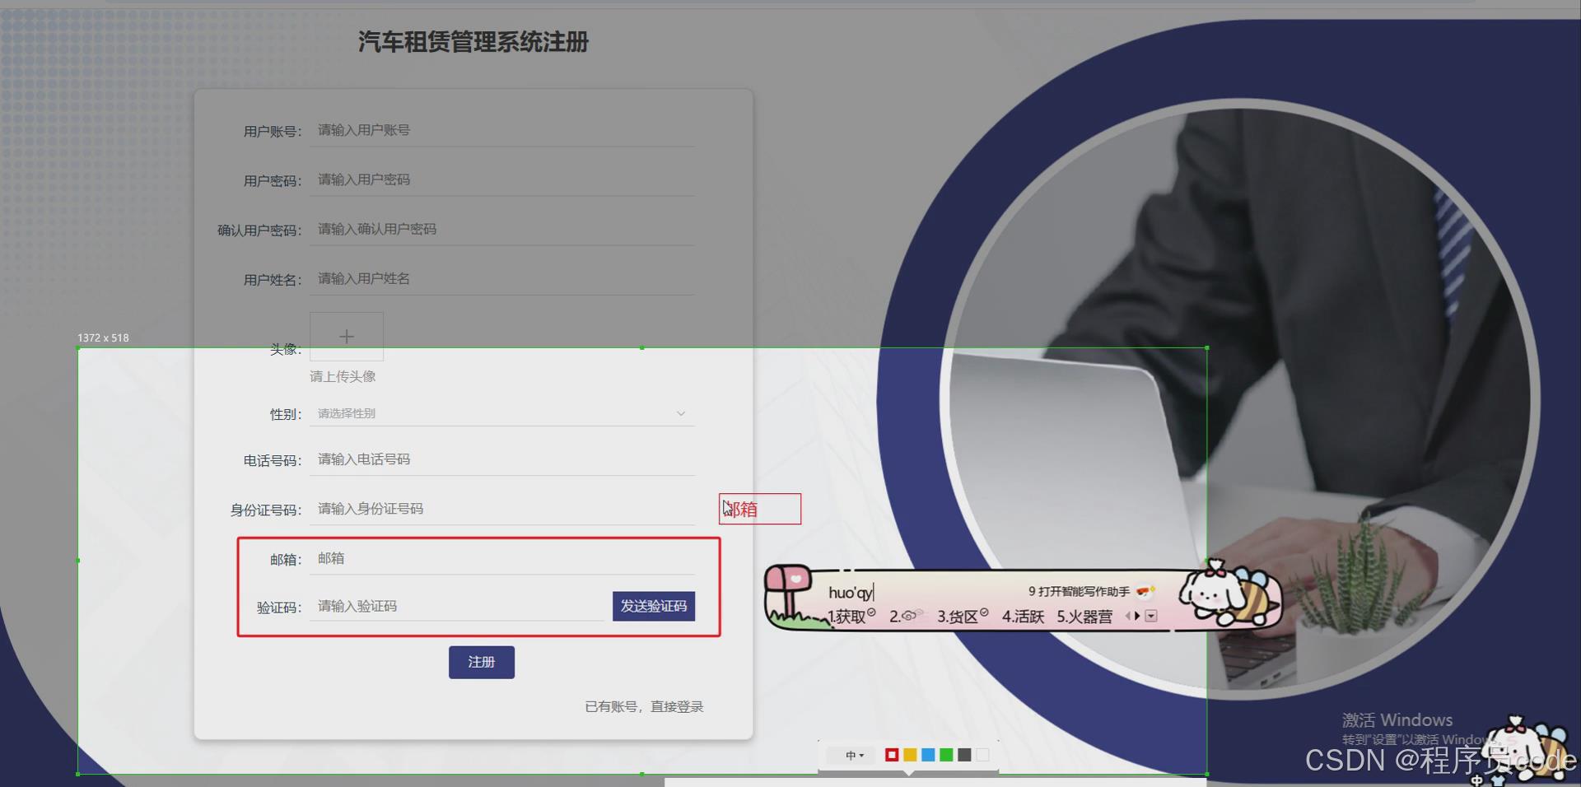Focus the 用户密码 input field
1581x787 pixels.
click(x=502, y=179)
